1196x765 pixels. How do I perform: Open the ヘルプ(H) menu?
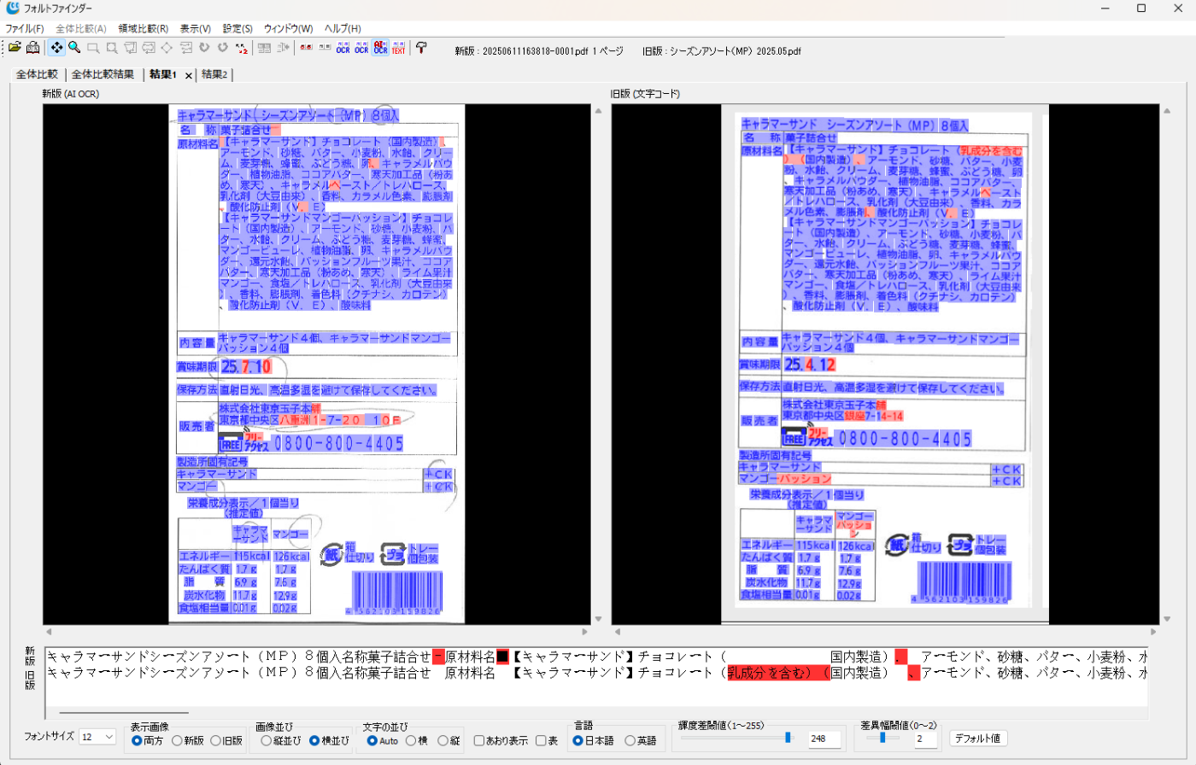point(342,29)
